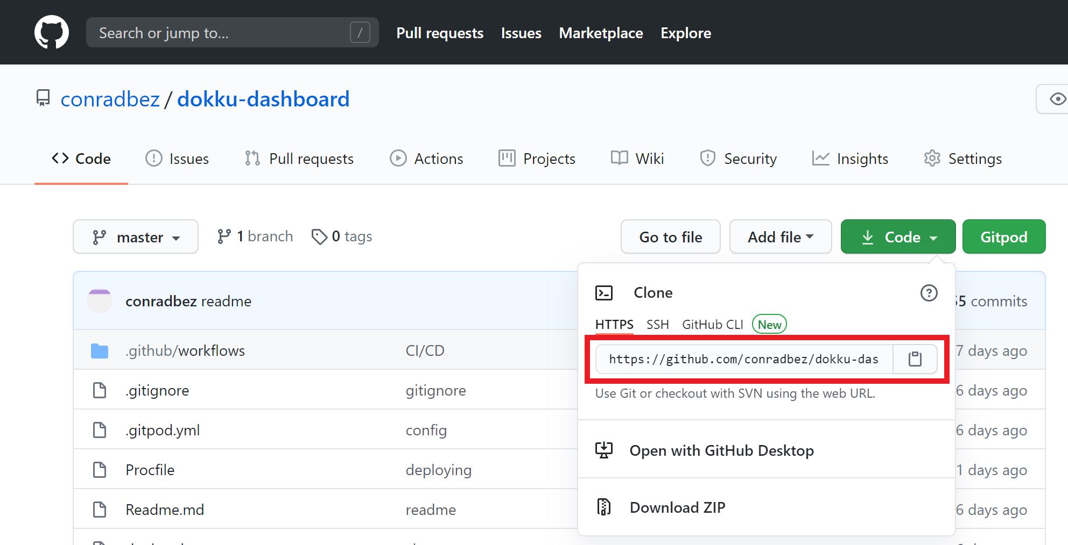Open the conradbez owner link
Viewport: 1068px width, 545px height.
click(110, 99)
